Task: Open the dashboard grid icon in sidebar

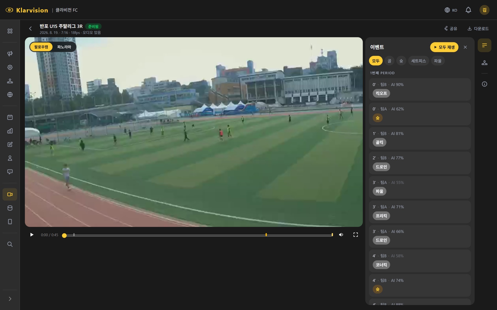Action: 10,31
